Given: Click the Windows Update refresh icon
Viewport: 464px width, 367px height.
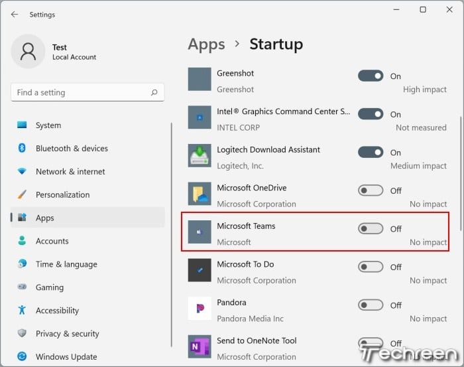Looking at the screenshot, I should tap(22, 356).
